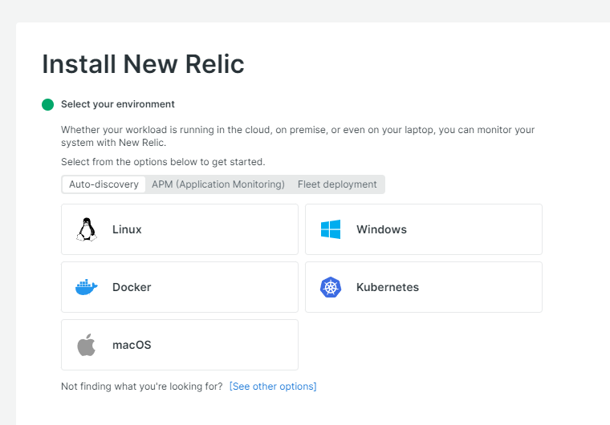
Task: Click the Select your environment step heading
Action: (x=118, y=104)
